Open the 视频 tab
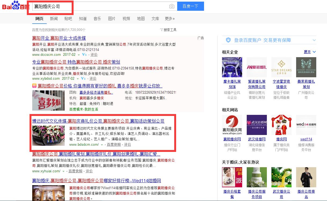This screenshot has height=201, width=327. pos(126,19)
